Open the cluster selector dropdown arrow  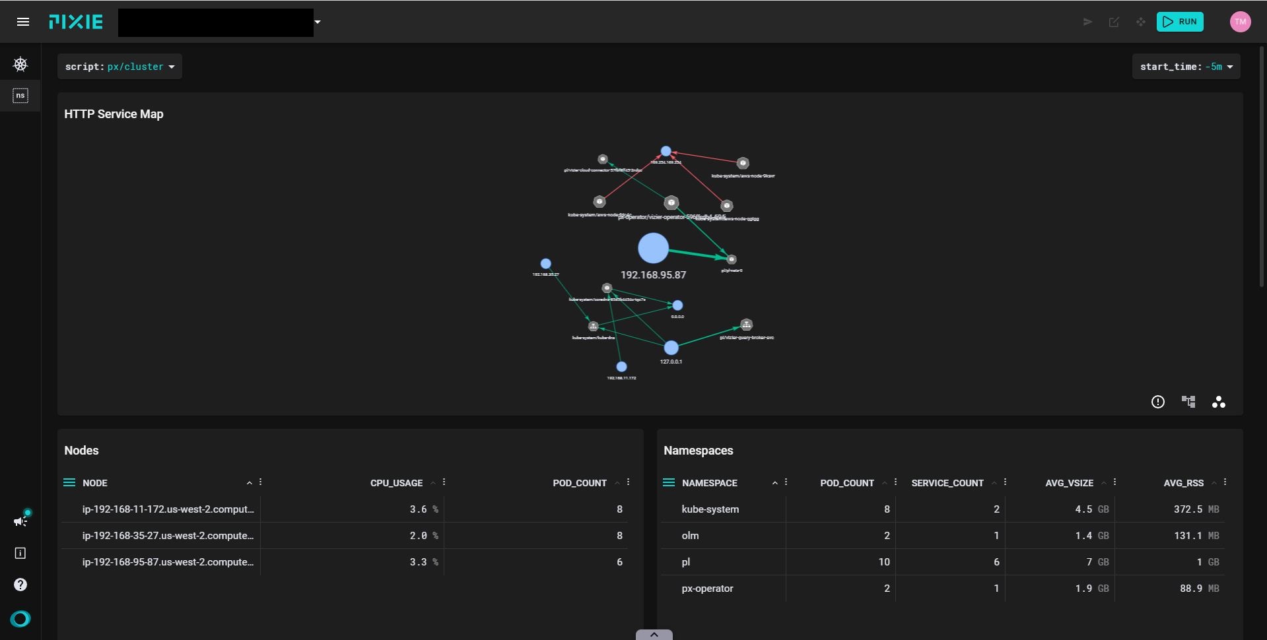pos(318,22)
